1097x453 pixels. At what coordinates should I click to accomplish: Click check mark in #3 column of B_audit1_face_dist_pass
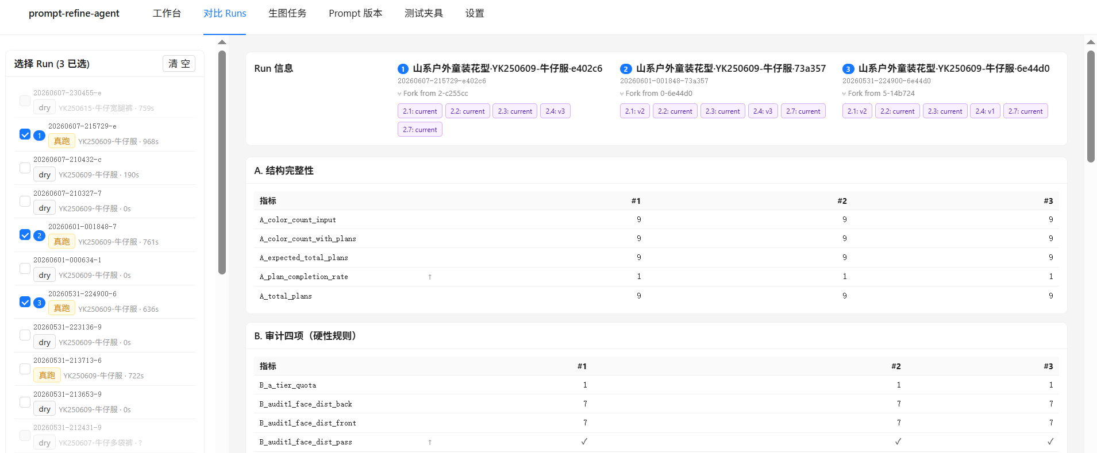click(1050, 442)
